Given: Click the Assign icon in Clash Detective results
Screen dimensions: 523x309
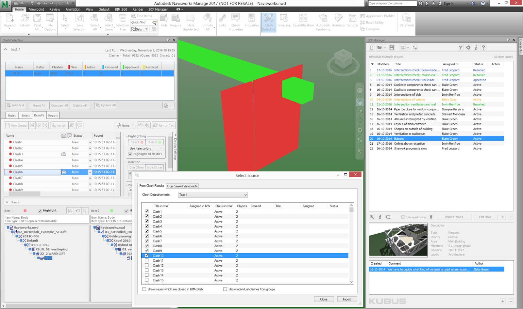Looking at the screenshot, I should click(59, 125).
